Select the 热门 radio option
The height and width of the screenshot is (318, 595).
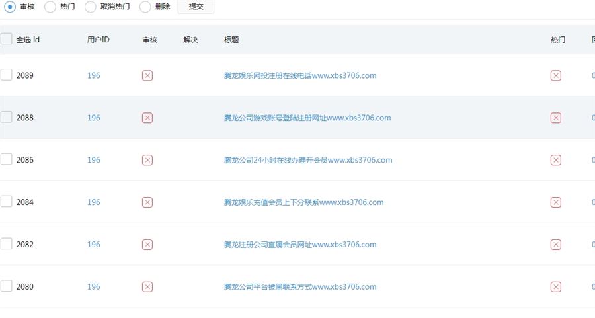(52, 7)
